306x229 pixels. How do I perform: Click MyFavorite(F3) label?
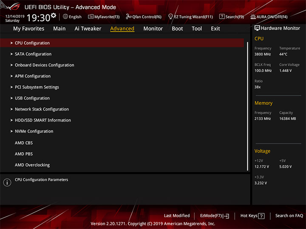[107, 17]
